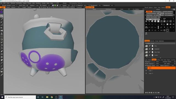Select the base layer
This screenshot has width=176, height=99.
[161, 68]
